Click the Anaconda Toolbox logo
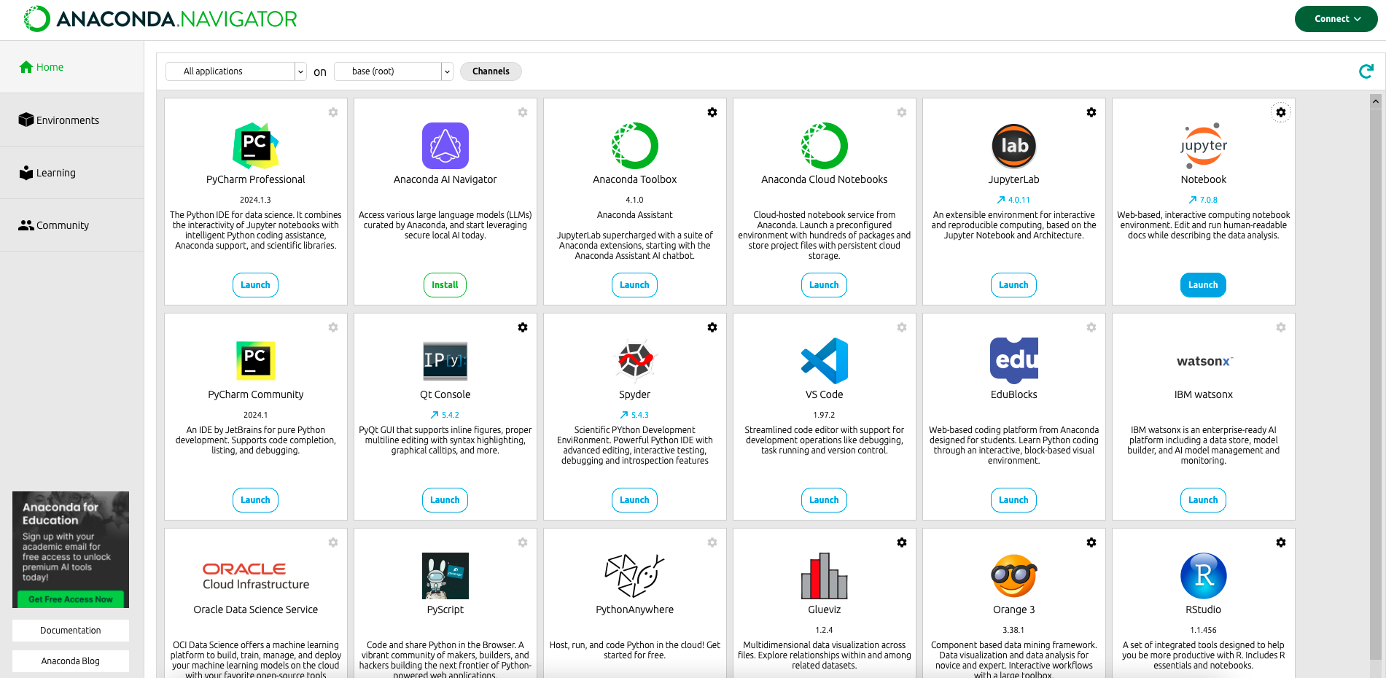The width and height of the screenshot is (1386, 678). pyautogui.click(x=634, y=146)
